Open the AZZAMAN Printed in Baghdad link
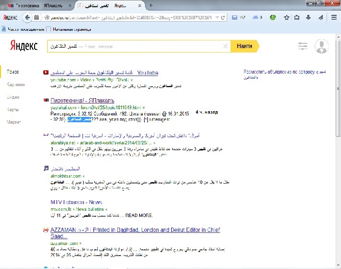 coord(135,233)
